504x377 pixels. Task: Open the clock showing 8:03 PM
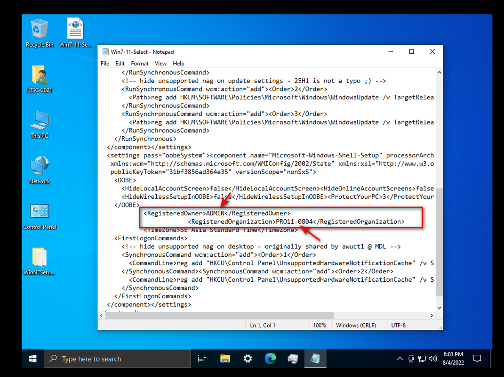click(453, 358)
